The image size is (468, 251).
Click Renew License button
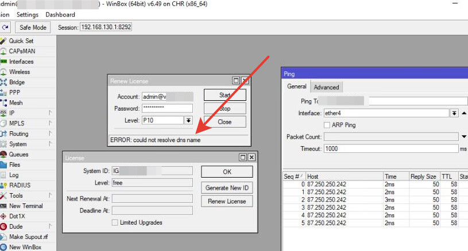[227, 201]
